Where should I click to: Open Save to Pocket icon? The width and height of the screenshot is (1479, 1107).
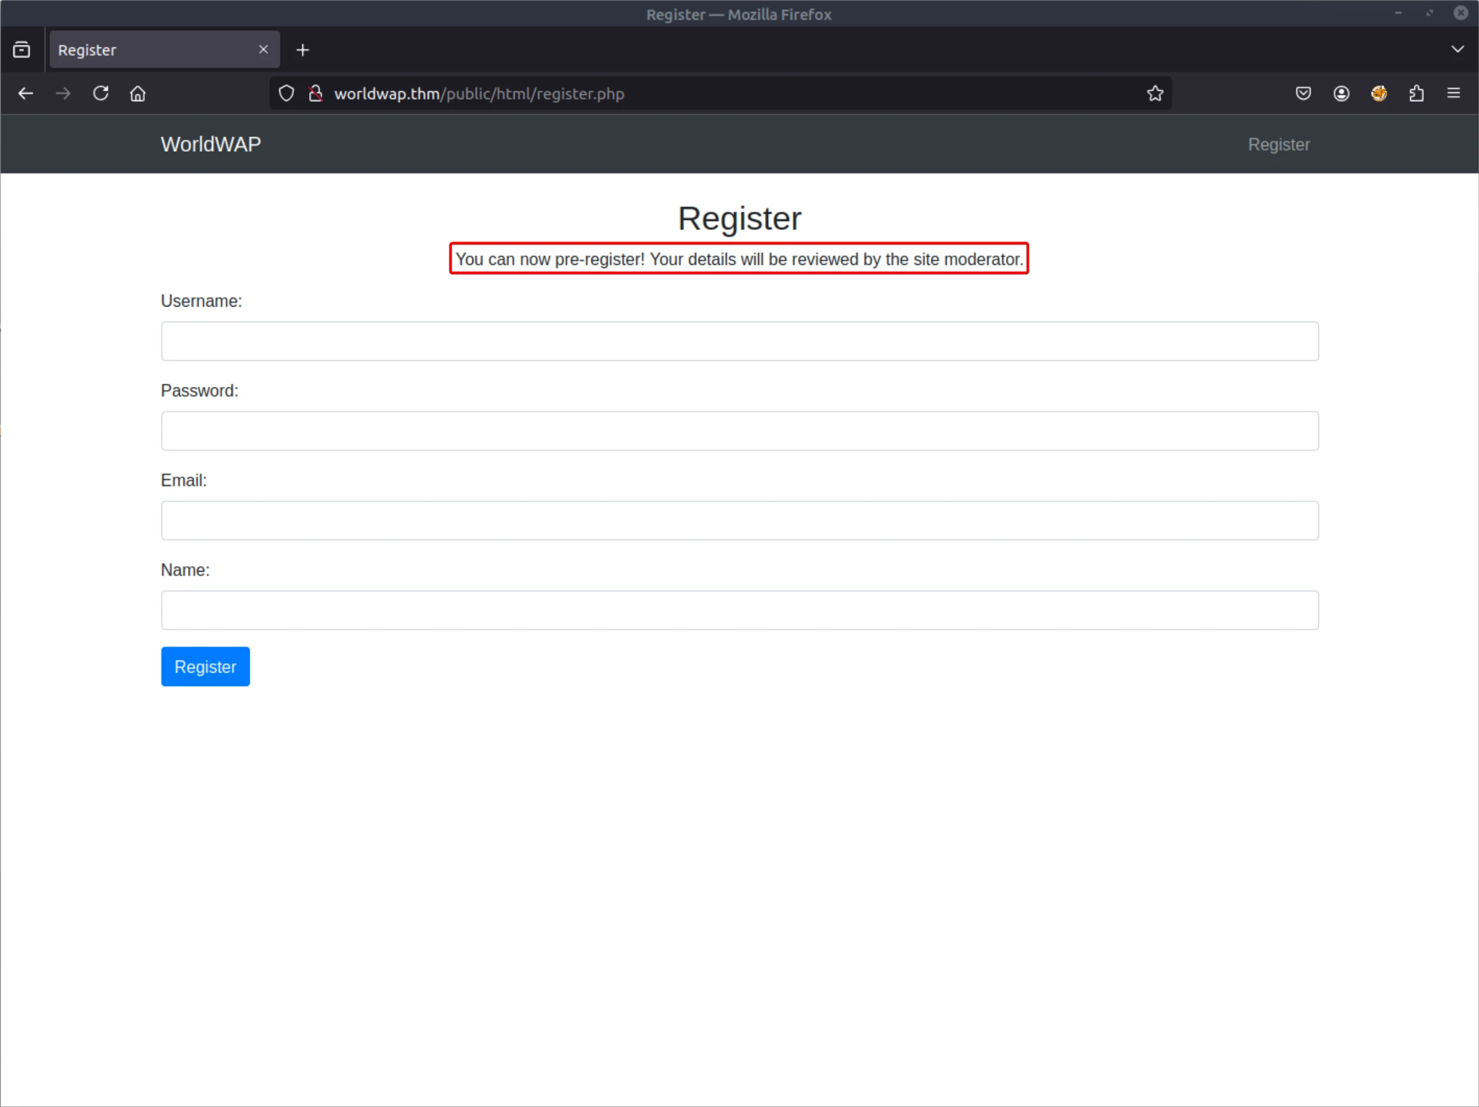click(x=1303, y=94)
